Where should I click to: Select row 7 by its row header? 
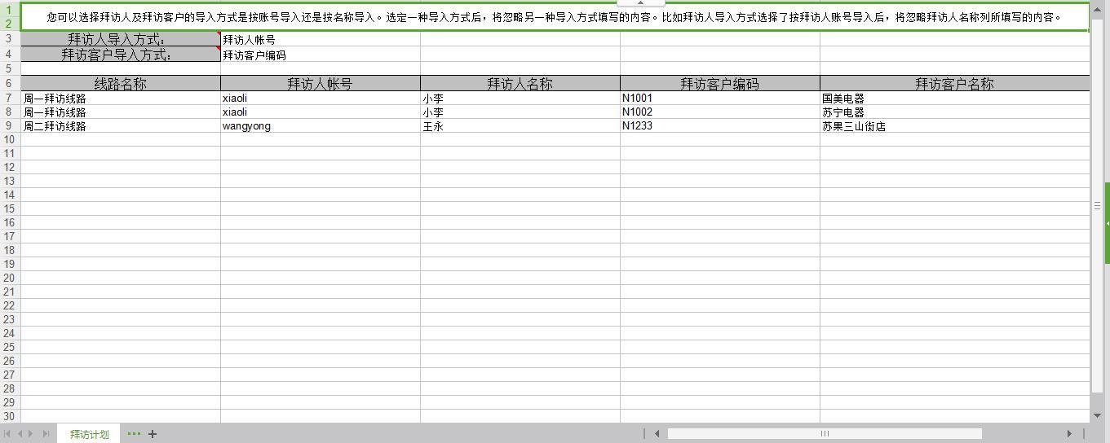9,99
